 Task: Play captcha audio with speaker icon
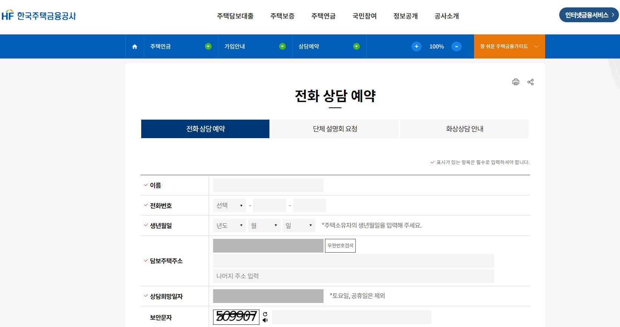[x=265, y=320]
